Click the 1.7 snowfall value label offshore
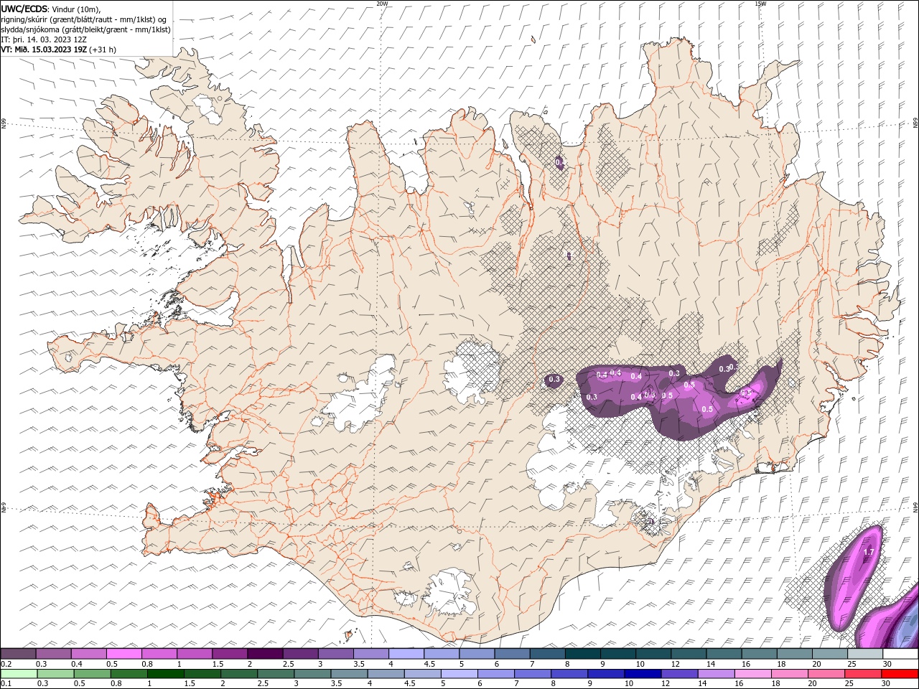 (868, 552)
